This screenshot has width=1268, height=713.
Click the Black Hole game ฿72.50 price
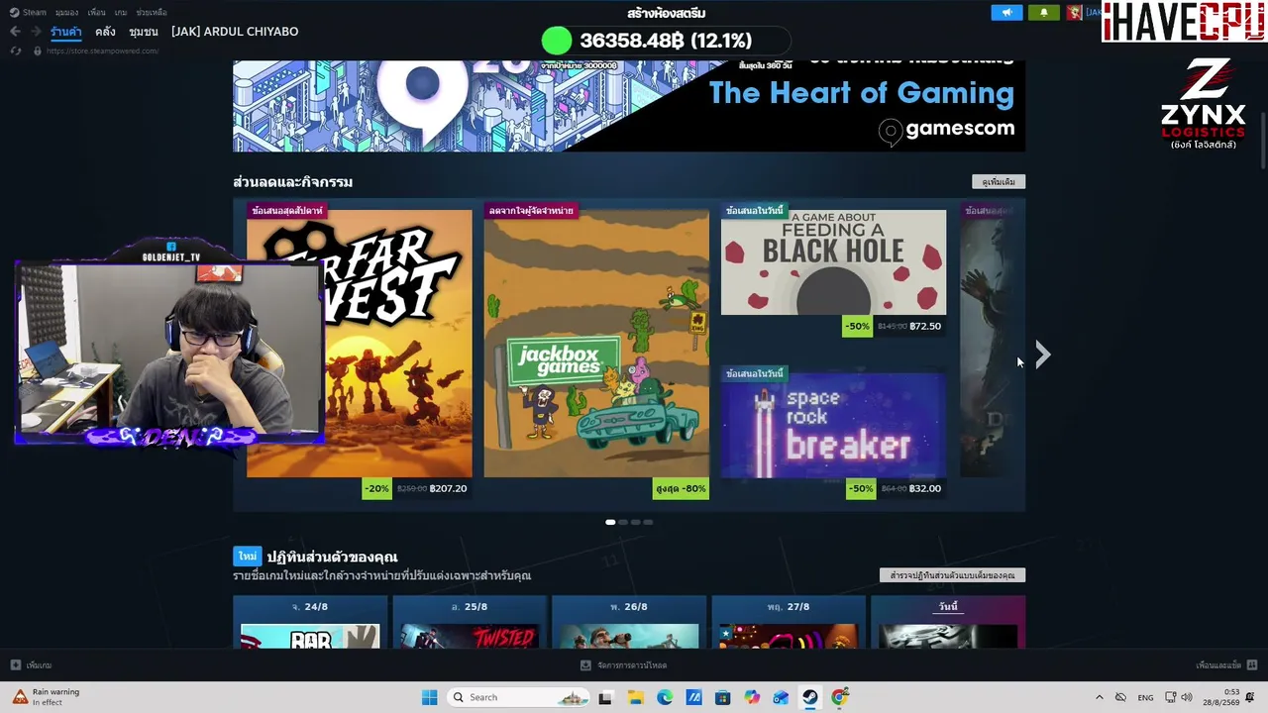tap(925, 326)
